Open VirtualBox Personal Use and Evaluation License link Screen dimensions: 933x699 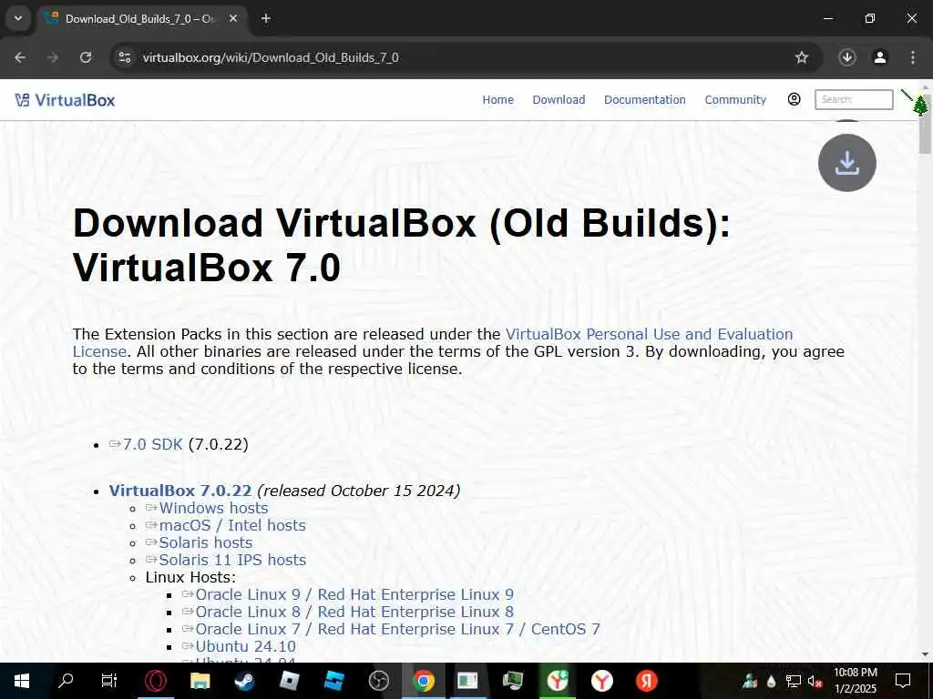point(433,343)
